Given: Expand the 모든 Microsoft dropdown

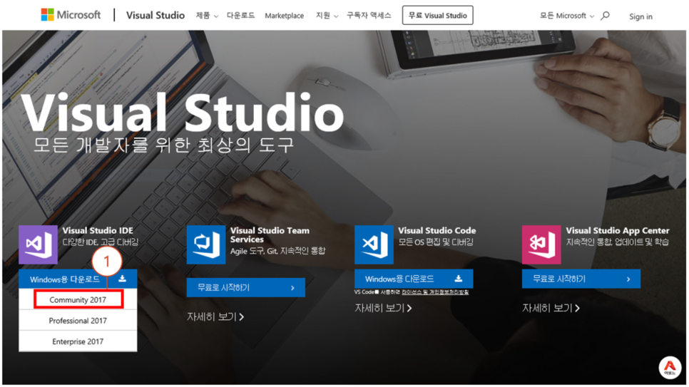Looking at the screenshot, I should coord(567,16).
